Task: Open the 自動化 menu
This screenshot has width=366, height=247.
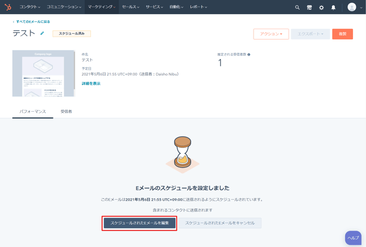Action: 176,7
